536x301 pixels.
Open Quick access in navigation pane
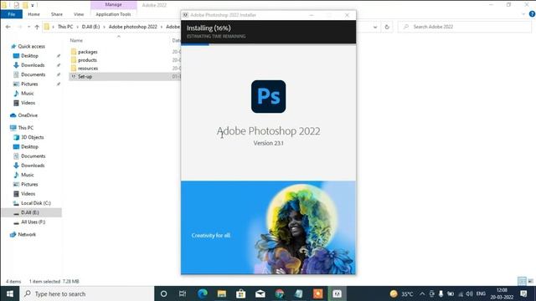(31, 47)
